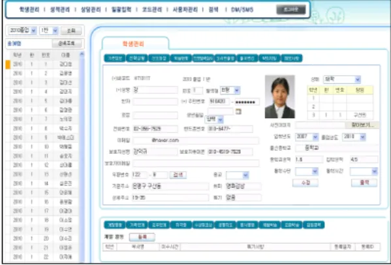
Task: Click the student name field containing 장
Action: coord(155,90)
